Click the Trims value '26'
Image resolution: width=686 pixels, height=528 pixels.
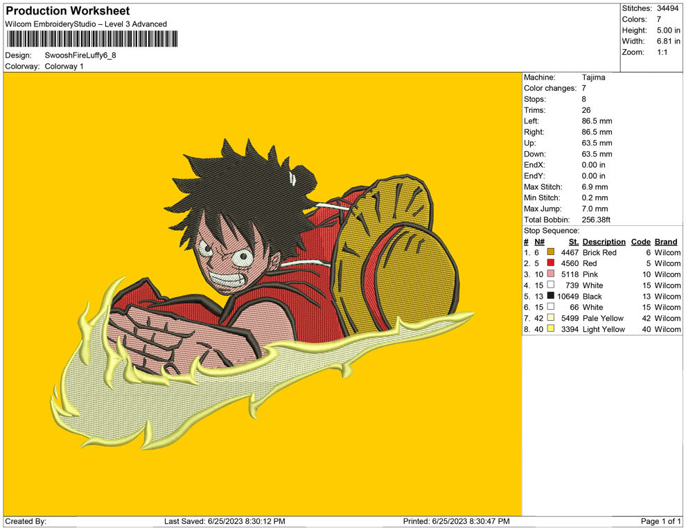pyautogui.click(x=586, y=109)
